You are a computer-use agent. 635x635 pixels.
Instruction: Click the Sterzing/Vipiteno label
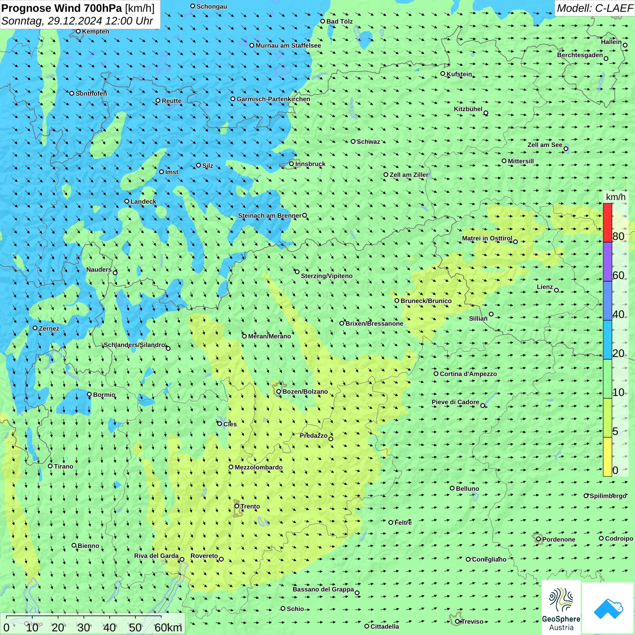click(327, 276)
